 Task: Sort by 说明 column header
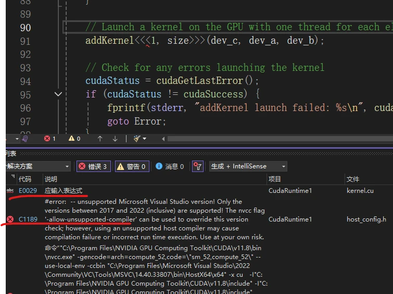51,179
